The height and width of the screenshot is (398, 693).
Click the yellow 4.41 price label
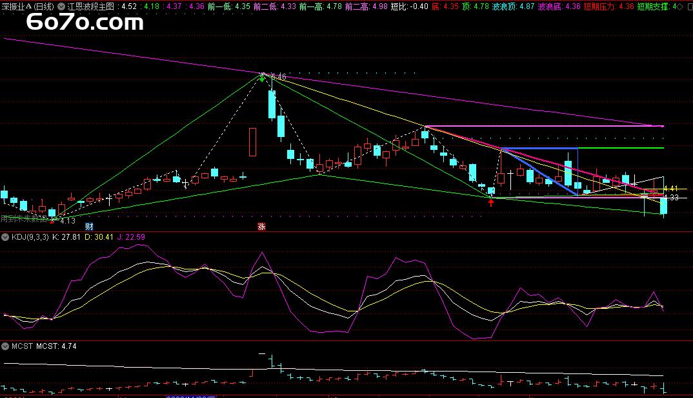pyautogui.click(x=671, y=189)
